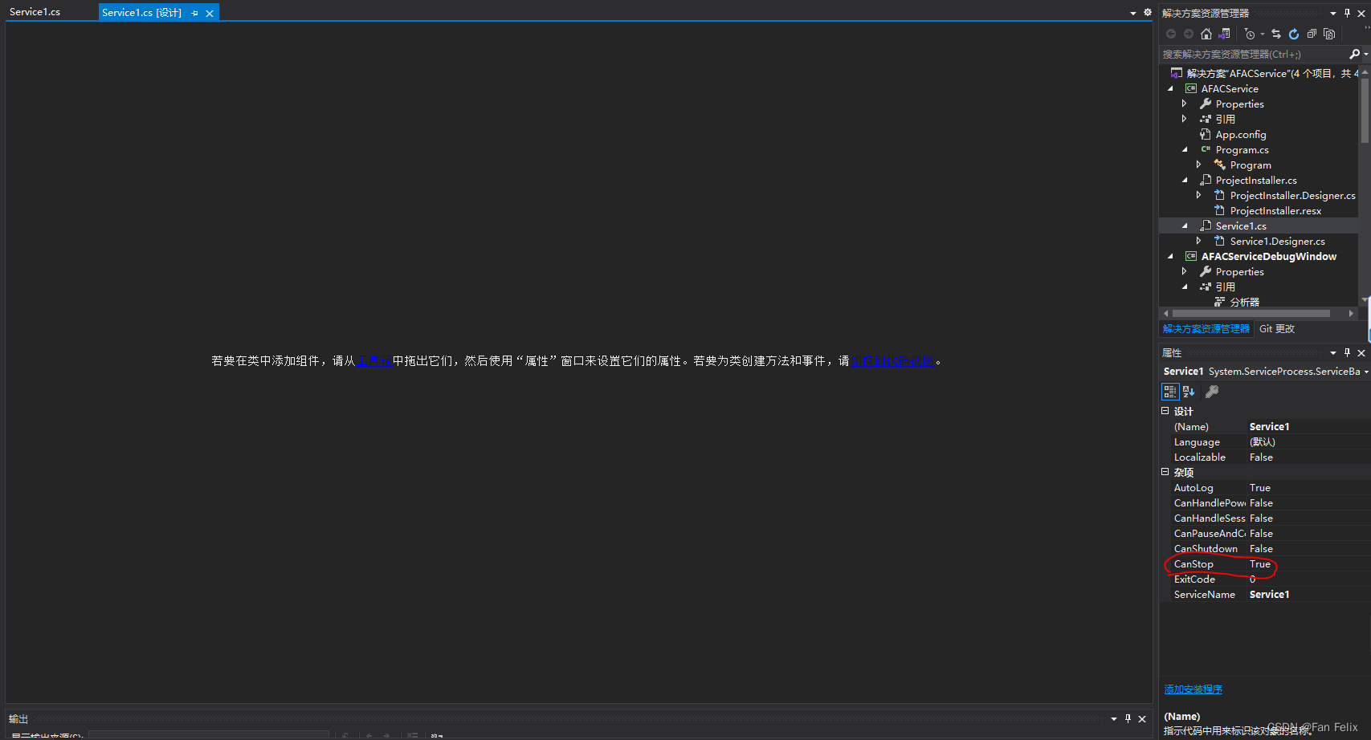
Task: Click Solution Explorer horizontal scrollbar
Action: pyautogui.click(x=1251, y=314)
